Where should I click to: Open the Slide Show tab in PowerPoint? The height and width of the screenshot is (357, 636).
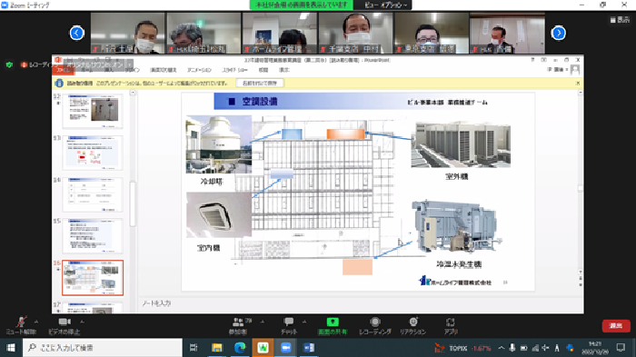(x=234, y=70)
